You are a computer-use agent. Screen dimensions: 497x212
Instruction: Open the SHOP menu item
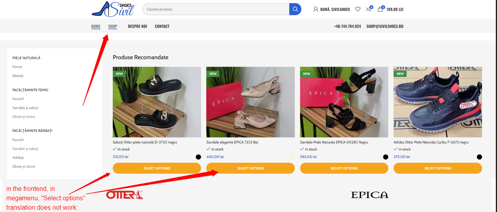[112, 26]
